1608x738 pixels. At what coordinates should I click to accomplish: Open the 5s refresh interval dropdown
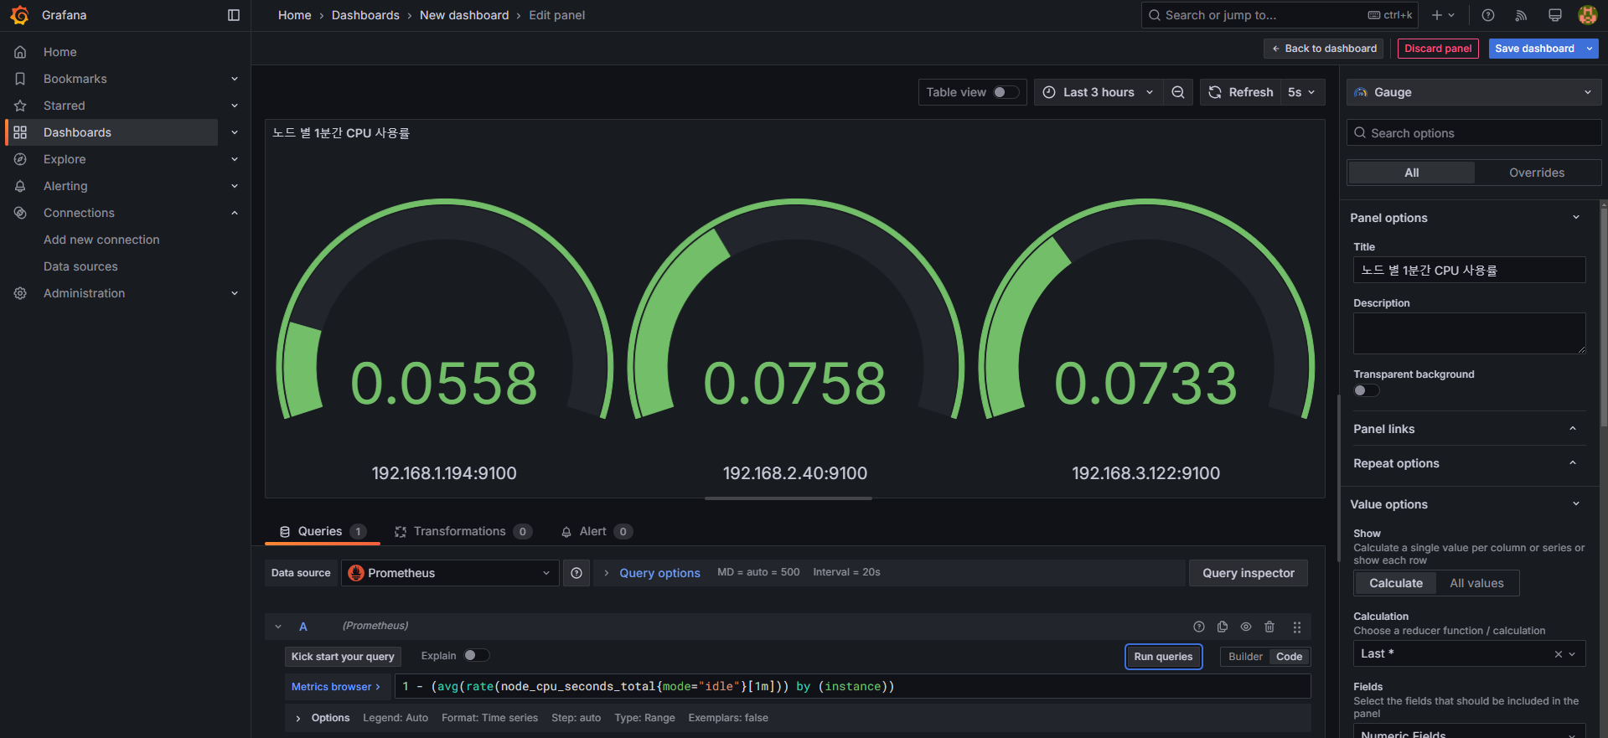coord(1301,92)
